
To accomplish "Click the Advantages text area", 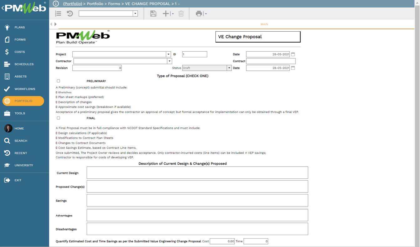I will tap(197, 215).
